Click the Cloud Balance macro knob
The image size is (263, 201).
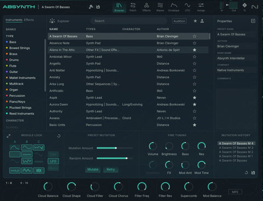(48, 187)
